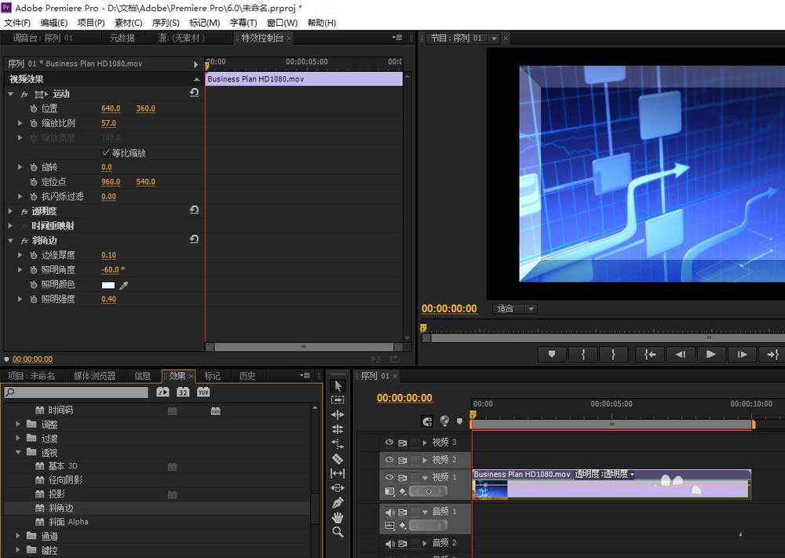
Task: Open the 字幕(T) menu
Action: 243,23
